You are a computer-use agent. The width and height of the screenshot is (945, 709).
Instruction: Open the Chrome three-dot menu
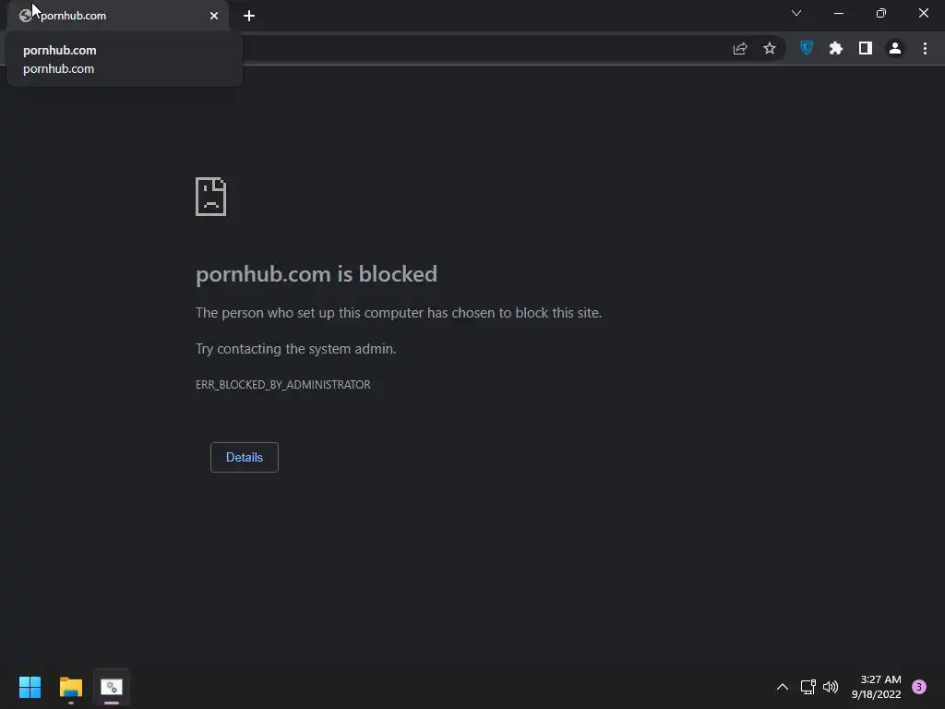point(925,48)
